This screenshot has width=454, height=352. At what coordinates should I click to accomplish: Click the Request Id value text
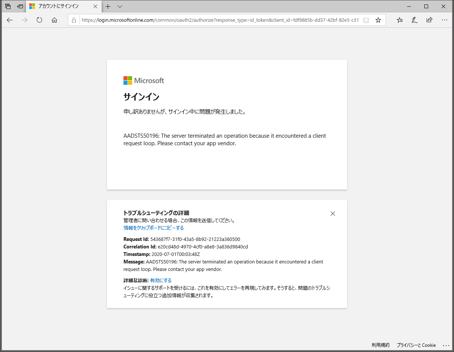tap(195, 239)
